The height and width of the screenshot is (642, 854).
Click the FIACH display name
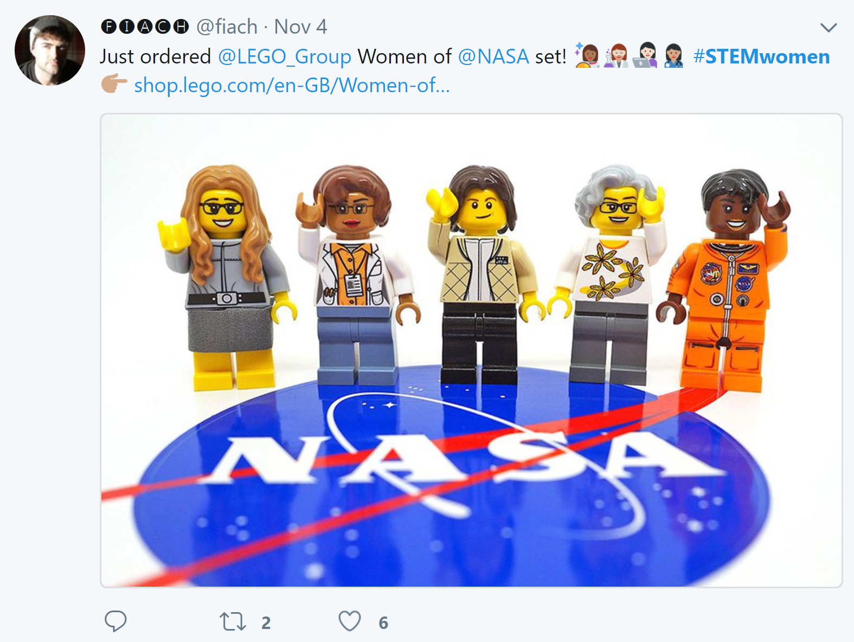[145, 27]
